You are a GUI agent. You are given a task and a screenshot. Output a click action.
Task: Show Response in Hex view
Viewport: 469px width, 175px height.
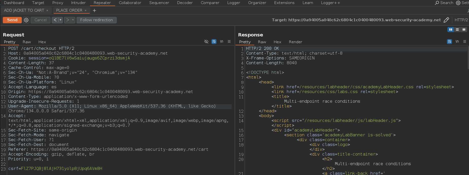[x=277, y=42]
